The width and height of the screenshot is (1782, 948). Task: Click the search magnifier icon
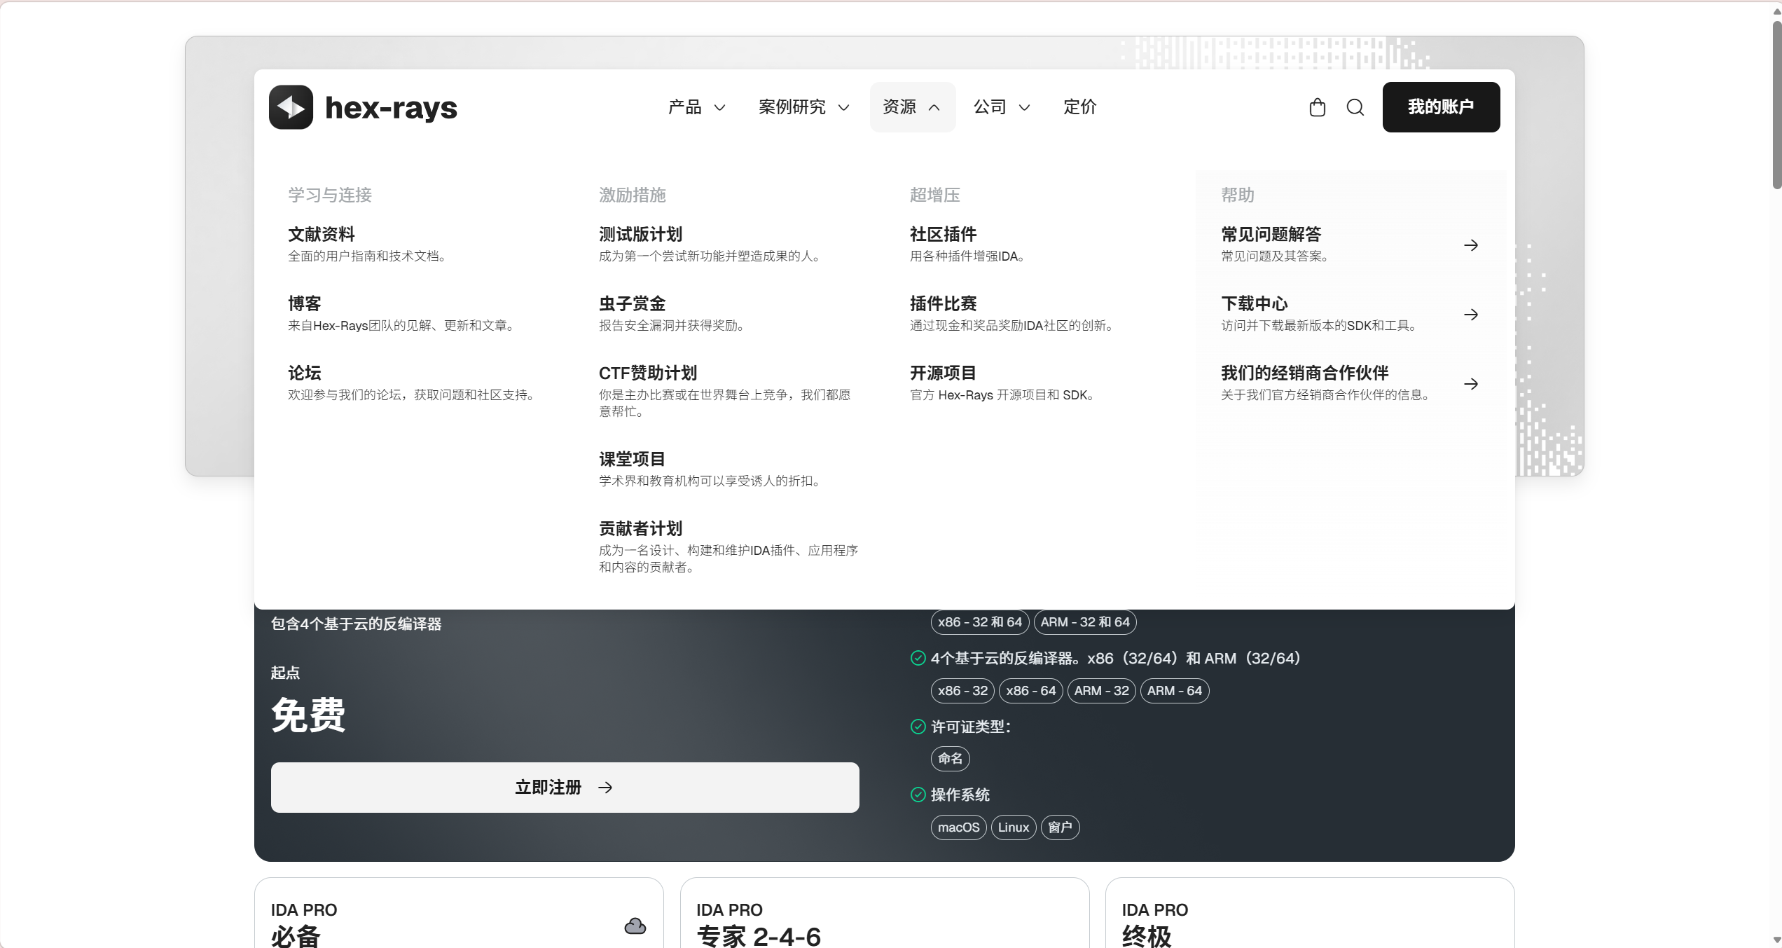click(1355, 107)
